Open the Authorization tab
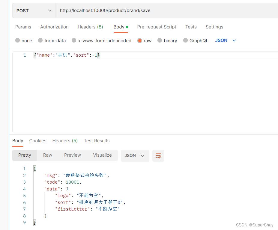Screen dimensions: 278x230 pyautogui.click(x=54, y=27)
